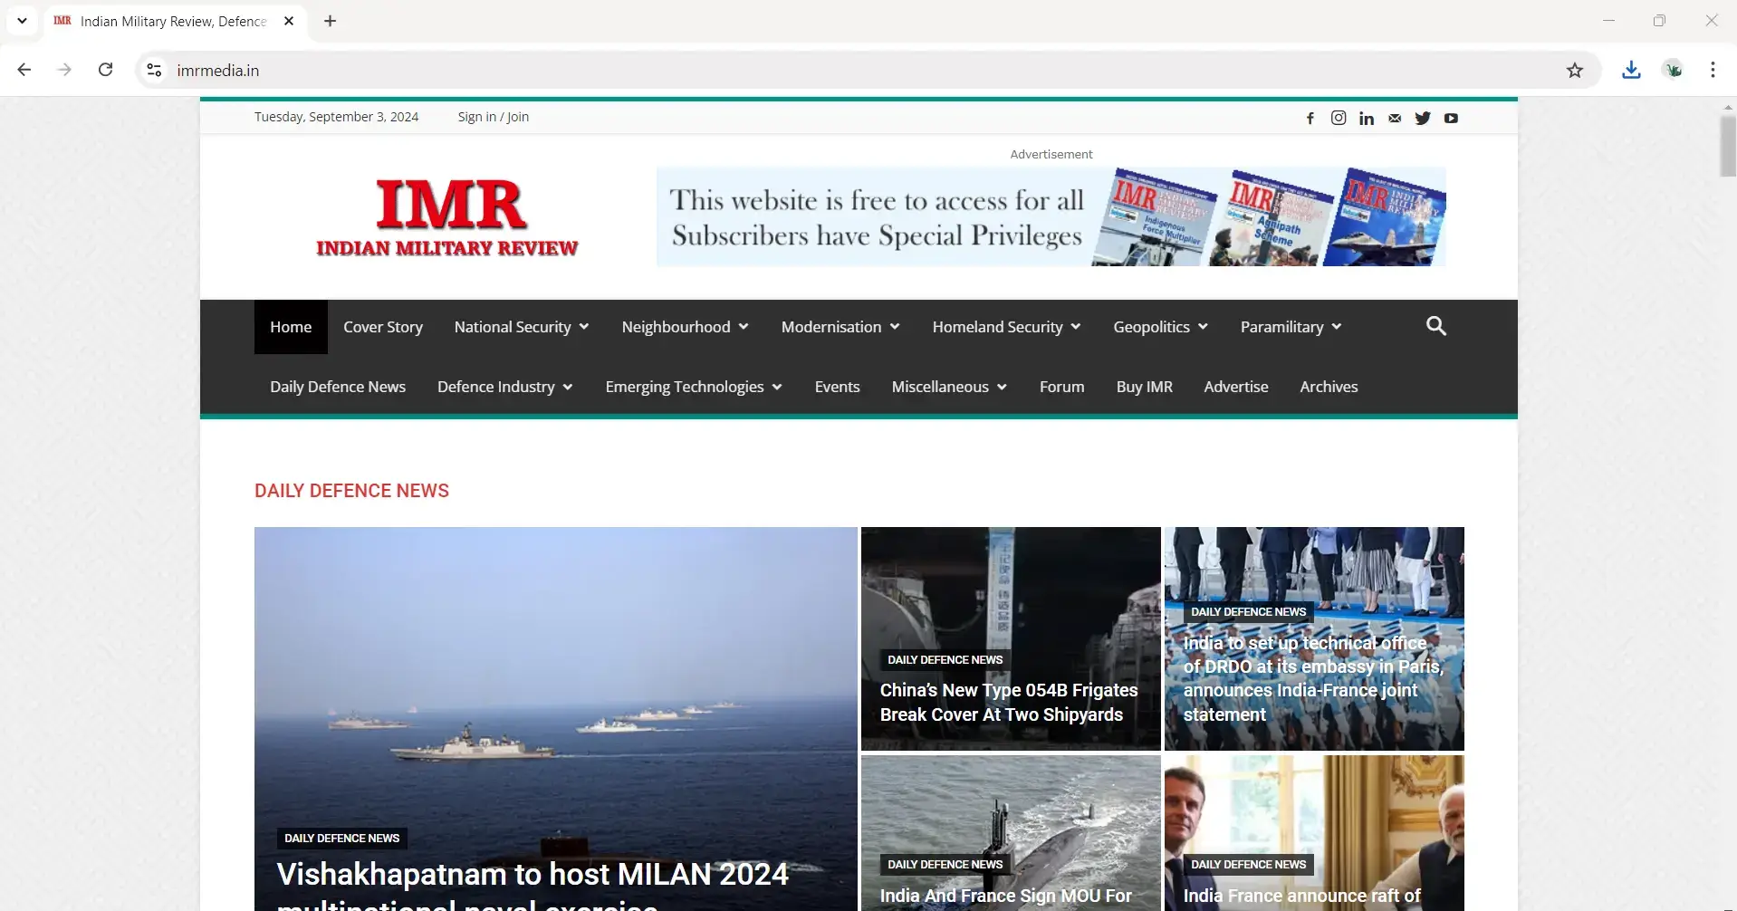The height and width of the screenshot is (911, 1737).
Task: Open the Archives menu item
Action: click(1329, 387)
